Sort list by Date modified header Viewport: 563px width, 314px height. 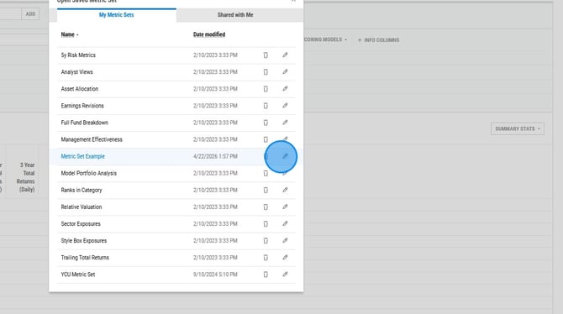tap(209, 34)
